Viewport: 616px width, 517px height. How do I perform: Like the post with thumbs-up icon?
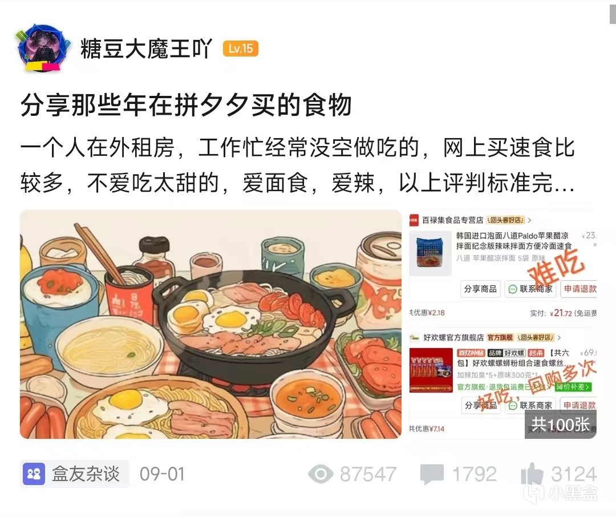pyautogui.click(x=532, y=474)
